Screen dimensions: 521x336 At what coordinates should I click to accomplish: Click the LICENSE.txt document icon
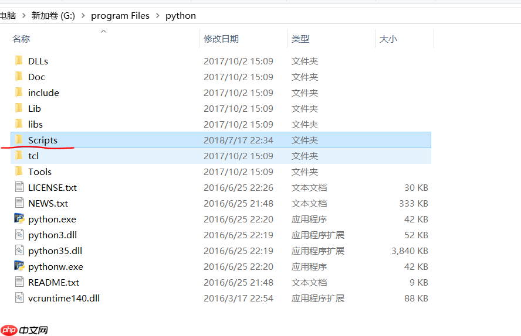[x=19, y=187]
